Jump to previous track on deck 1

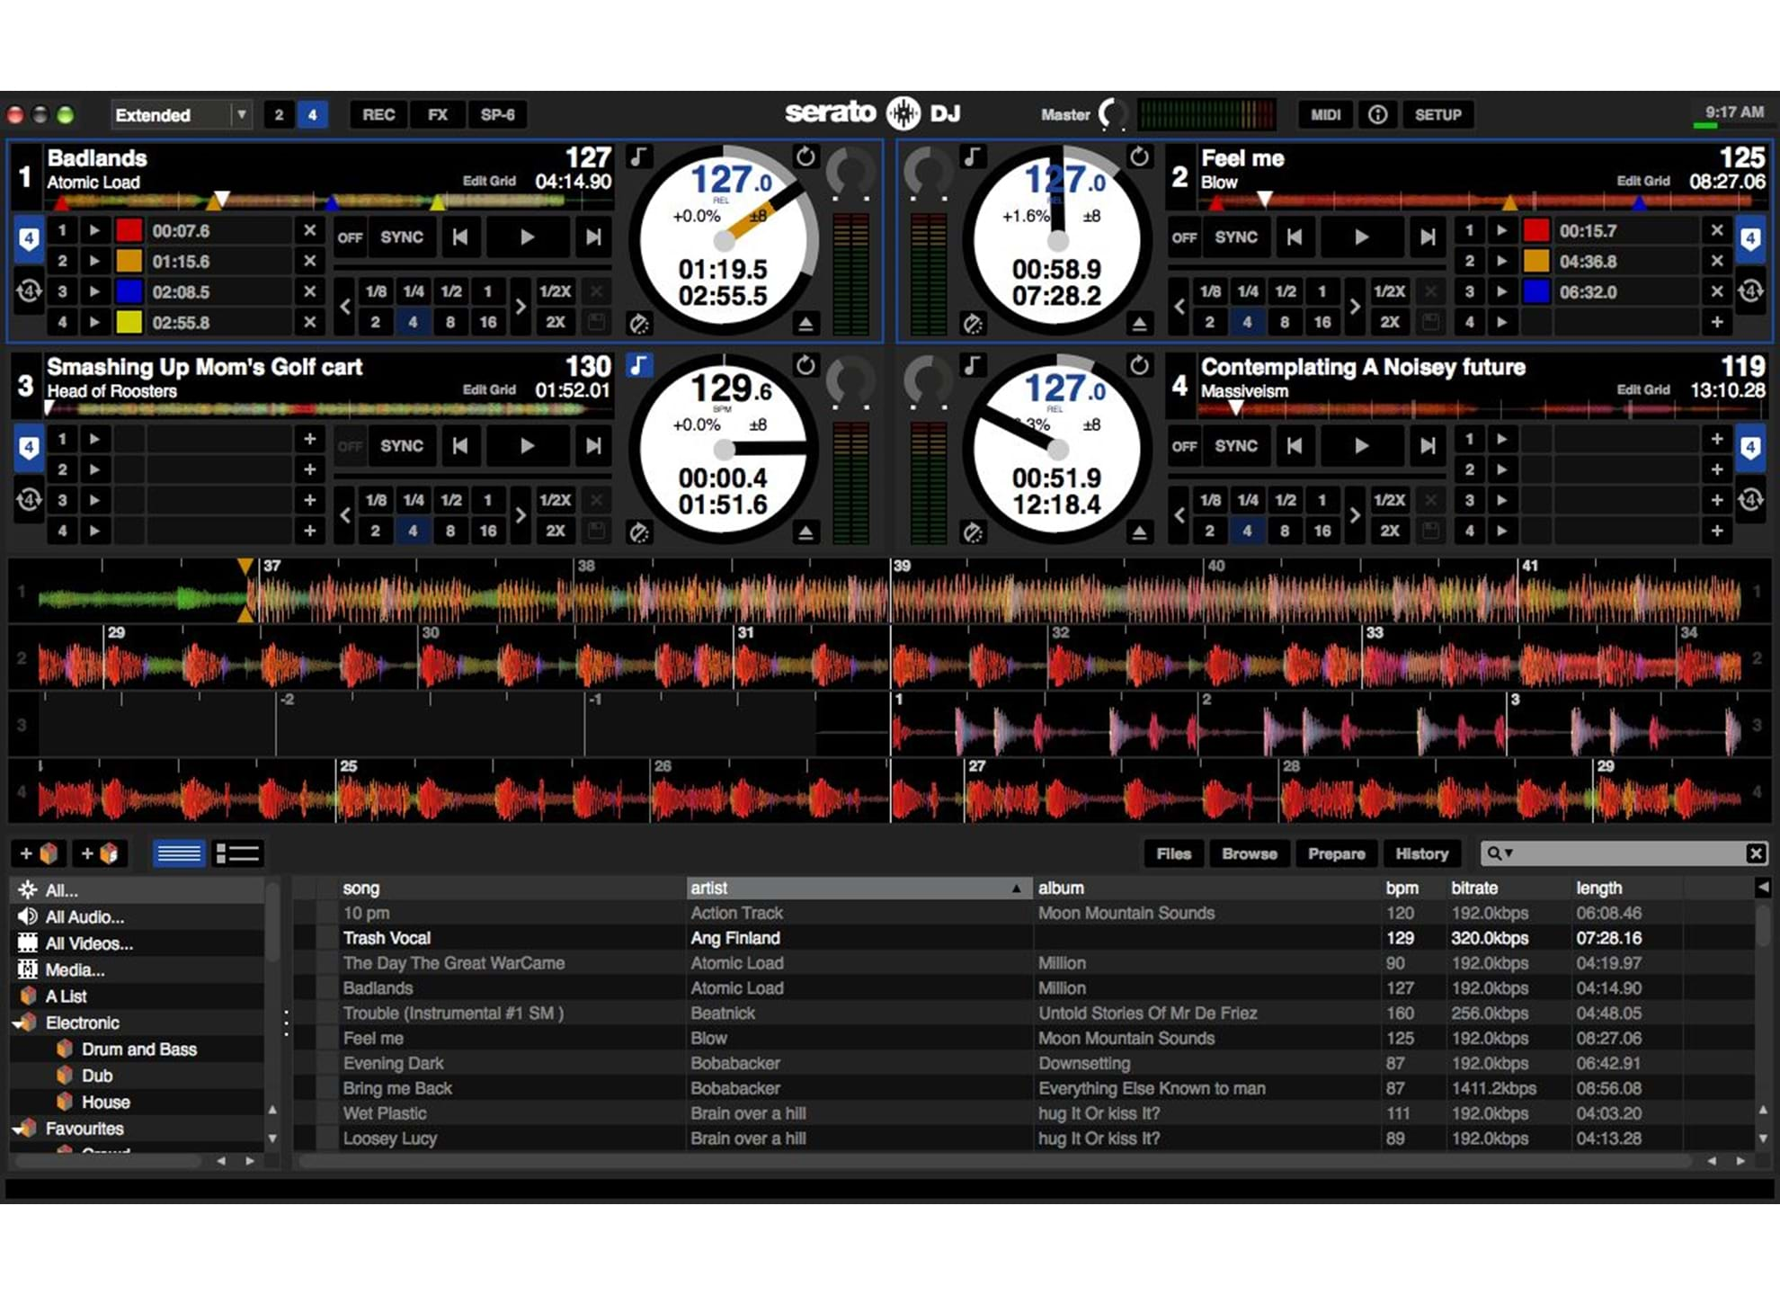click(460, 237)
